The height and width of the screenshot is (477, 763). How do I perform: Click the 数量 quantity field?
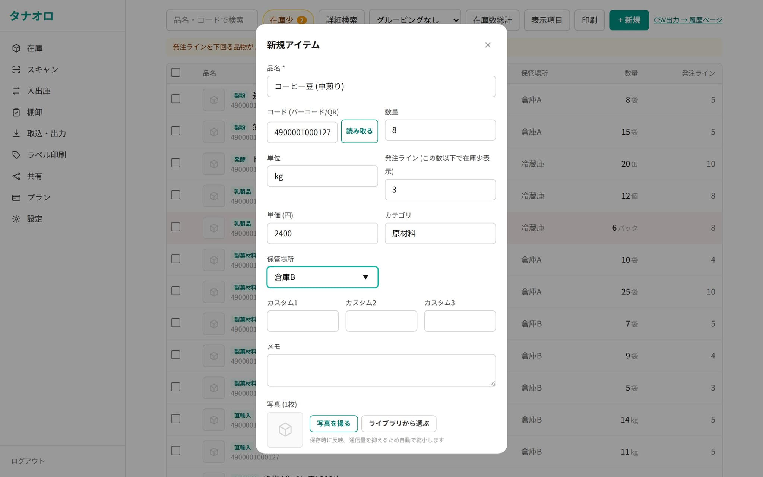[440, 130]
